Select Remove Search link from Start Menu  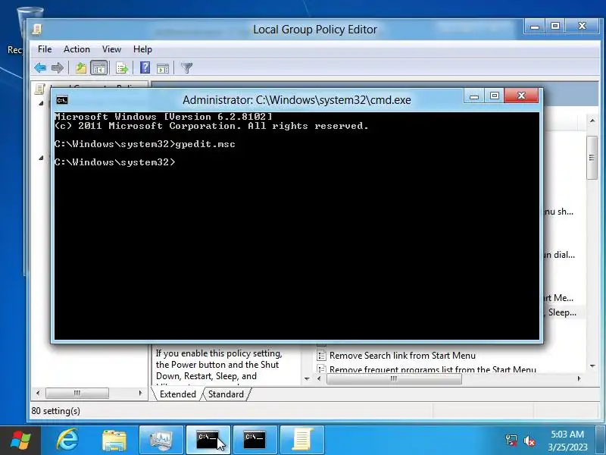pos(402,355)
